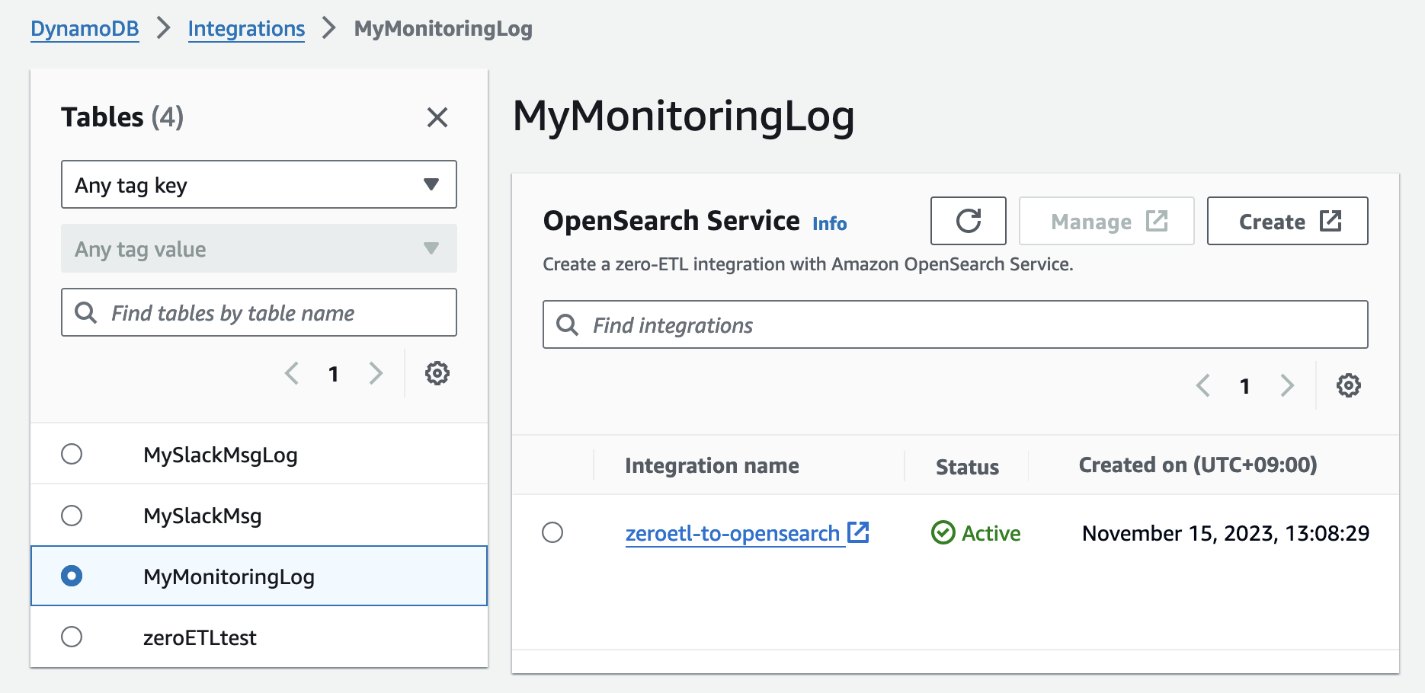Image resolution: width=1425 pixels, height=693 pixels.
Task: Go to next page of tables
Action: 376,373
